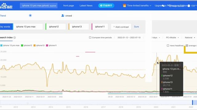This screenshot has width=197, height=110.
Task: Click the Sure confirm link
Action: click(136, 27)
